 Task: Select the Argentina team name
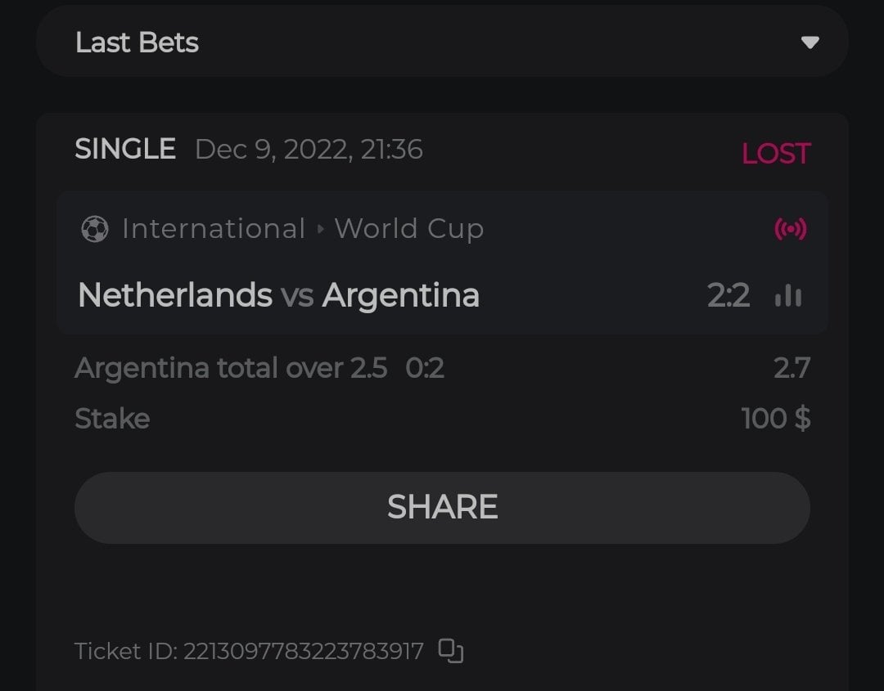coord(400,295)
